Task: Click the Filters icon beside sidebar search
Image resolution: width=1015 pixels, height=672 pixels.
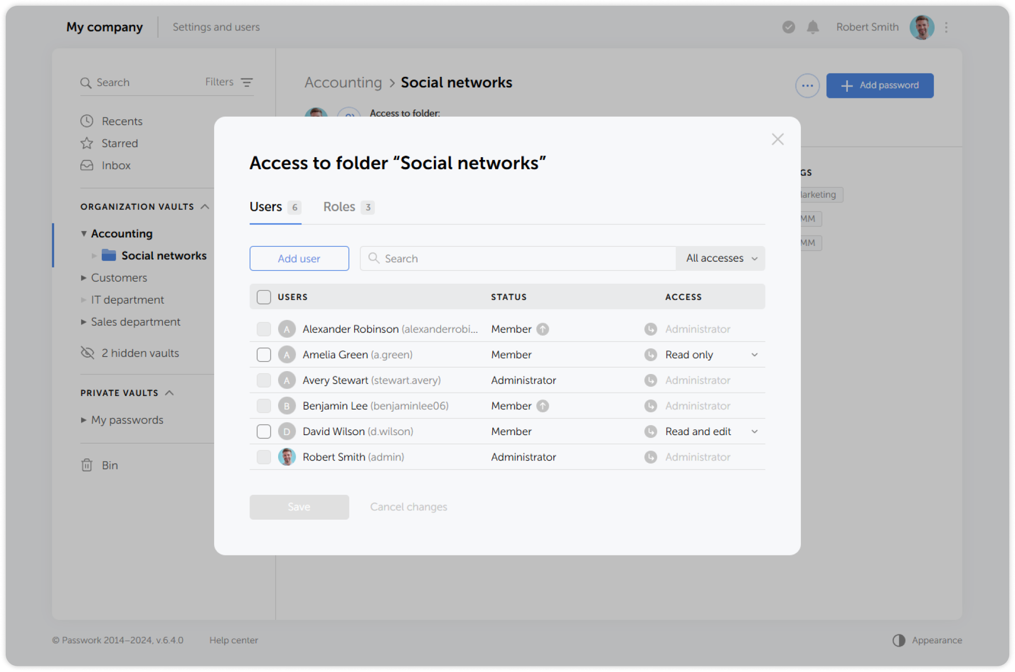Action: 247,82
